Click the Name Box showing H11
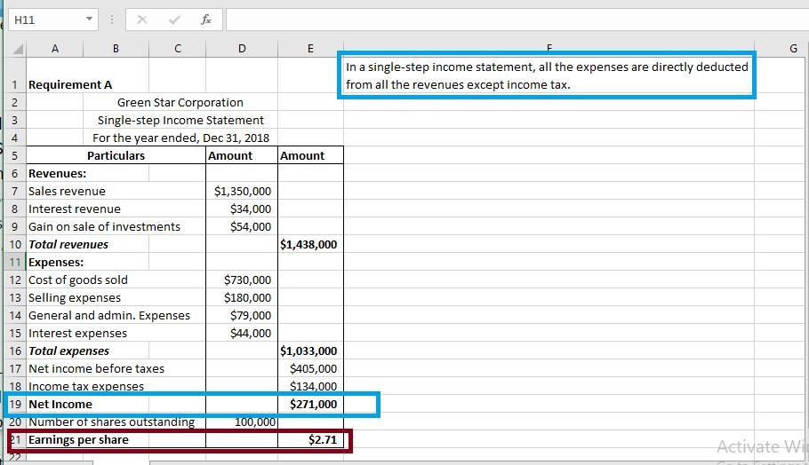809x465 pixels. pyautogui.click(x=44, y=20)
